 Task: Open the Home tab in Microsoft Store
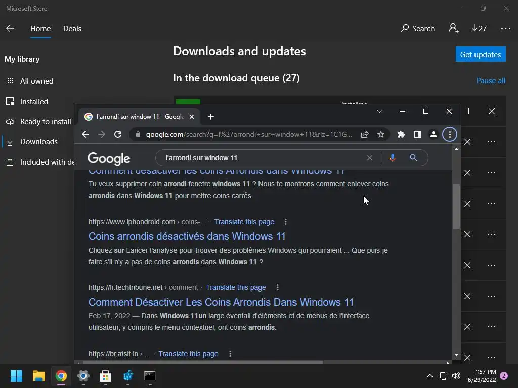coord(40,29)
